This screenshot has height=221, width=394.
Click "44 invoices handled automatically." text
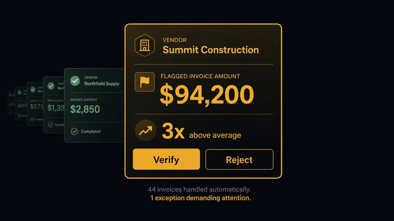[x=199, y=190]
